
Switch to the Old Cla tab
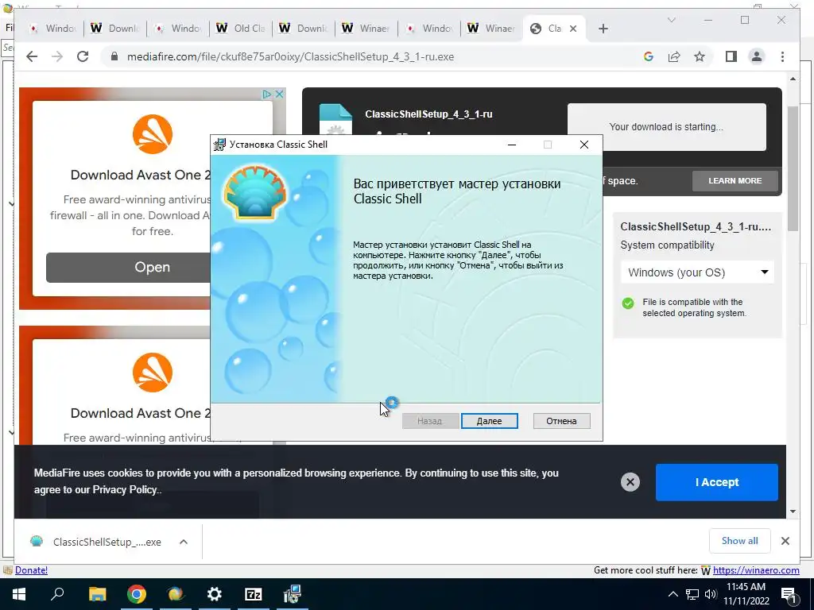(x=240, y=29)
